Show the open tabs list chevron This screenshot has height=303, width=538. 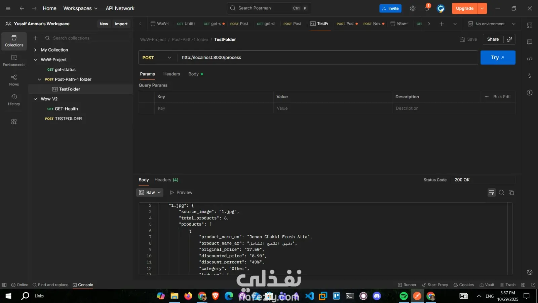coord(455,24)
